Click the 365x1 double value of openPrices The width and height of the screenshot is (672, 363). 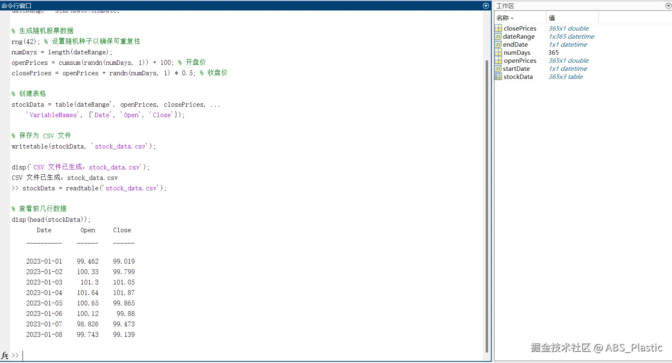tap(569, 60)
